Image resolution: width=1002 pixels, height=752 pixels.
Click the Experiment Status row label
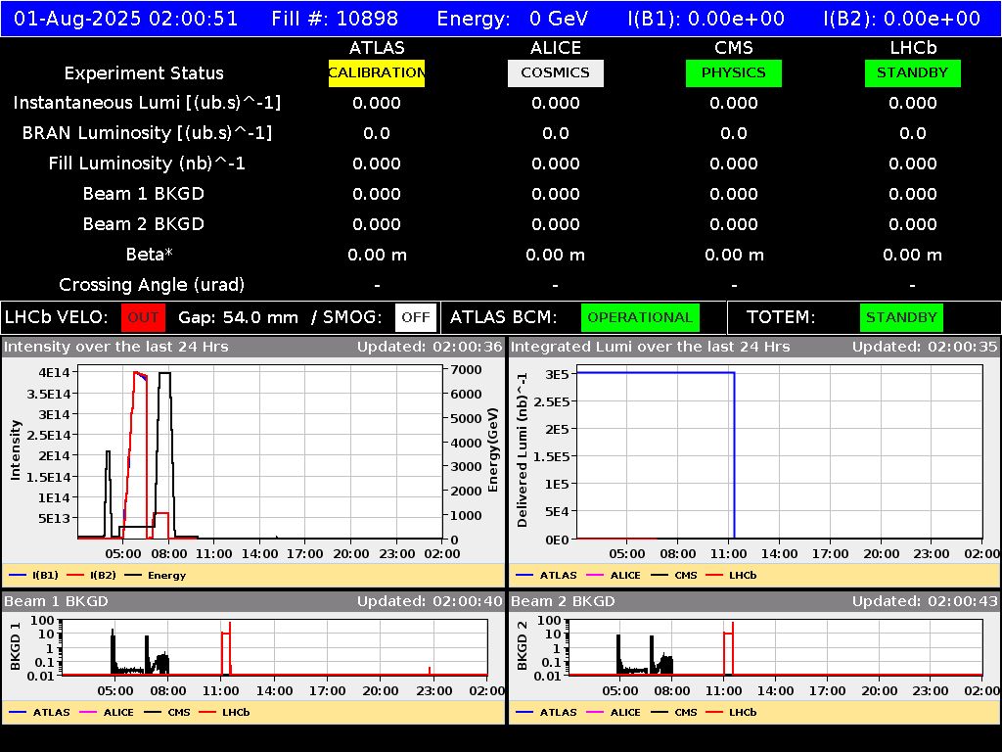(x=144, y=73)
